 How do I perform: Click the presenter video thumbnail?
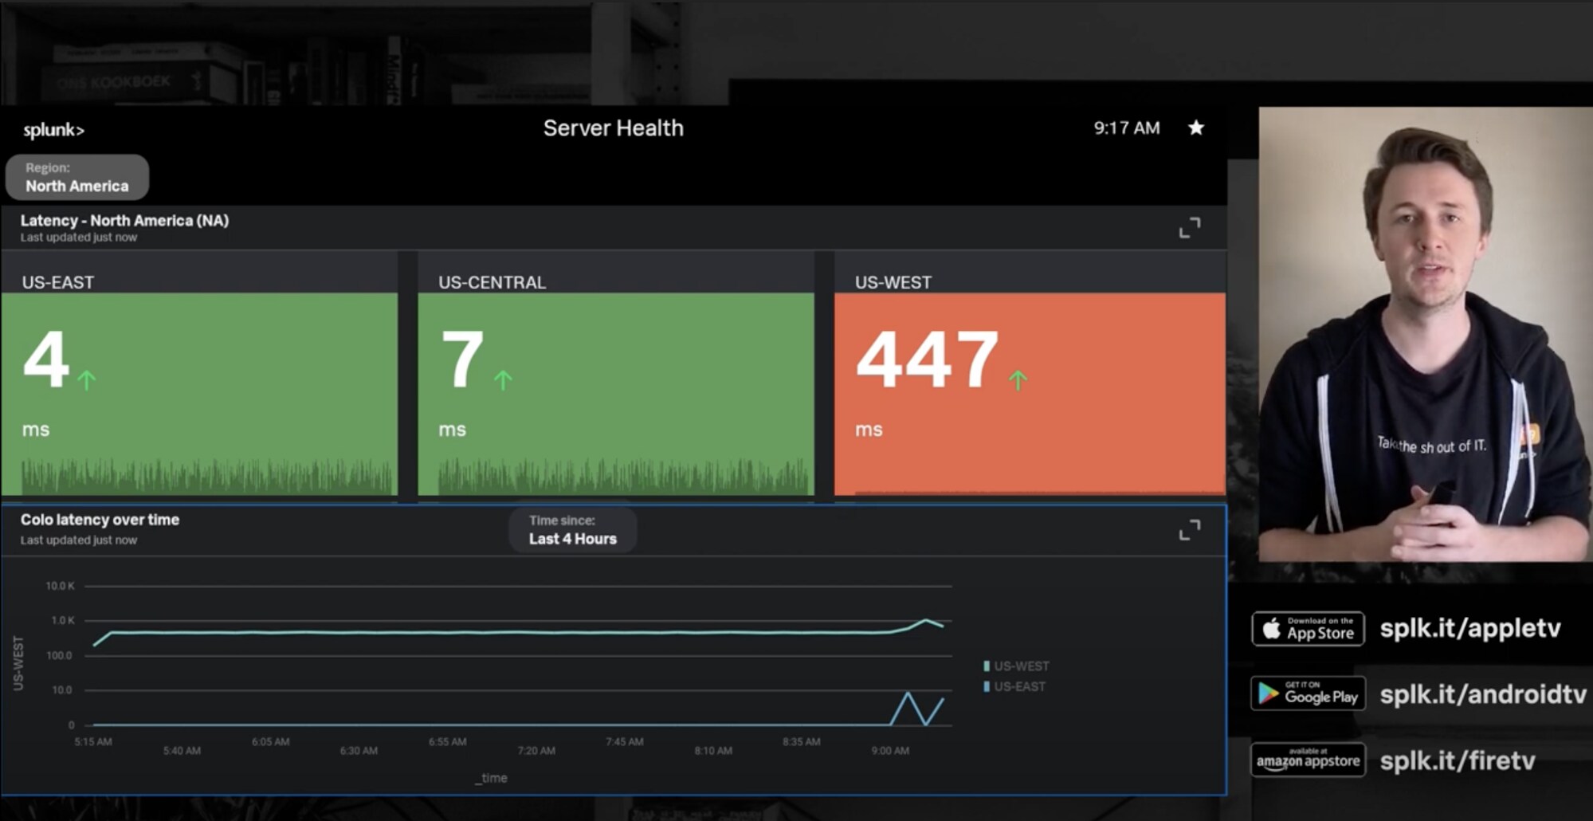[x=1425, y=334]
